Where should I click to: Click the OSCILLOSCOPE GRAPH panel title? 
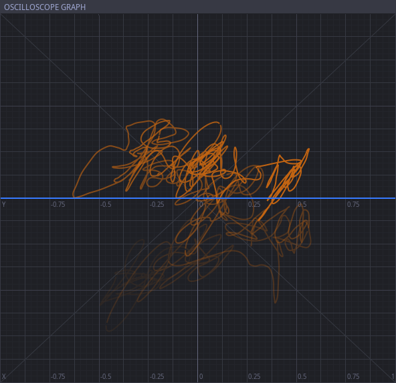coord(45,7)
